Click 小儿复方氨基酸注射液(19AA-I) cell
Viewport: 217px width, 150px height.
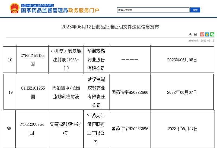66,60
